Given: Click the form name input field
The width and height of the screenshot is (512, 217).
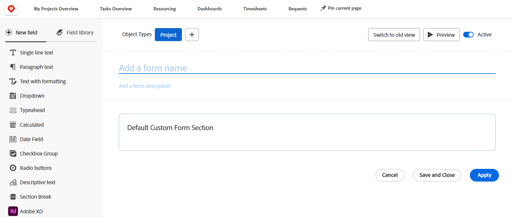Looking at the screenshot, I should (307, 68).
